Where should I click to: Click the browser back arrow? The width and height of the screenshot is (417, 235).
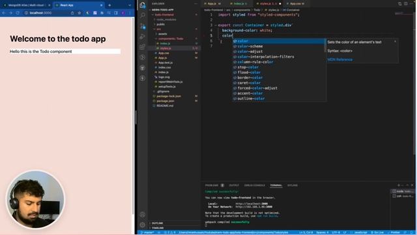4,13
